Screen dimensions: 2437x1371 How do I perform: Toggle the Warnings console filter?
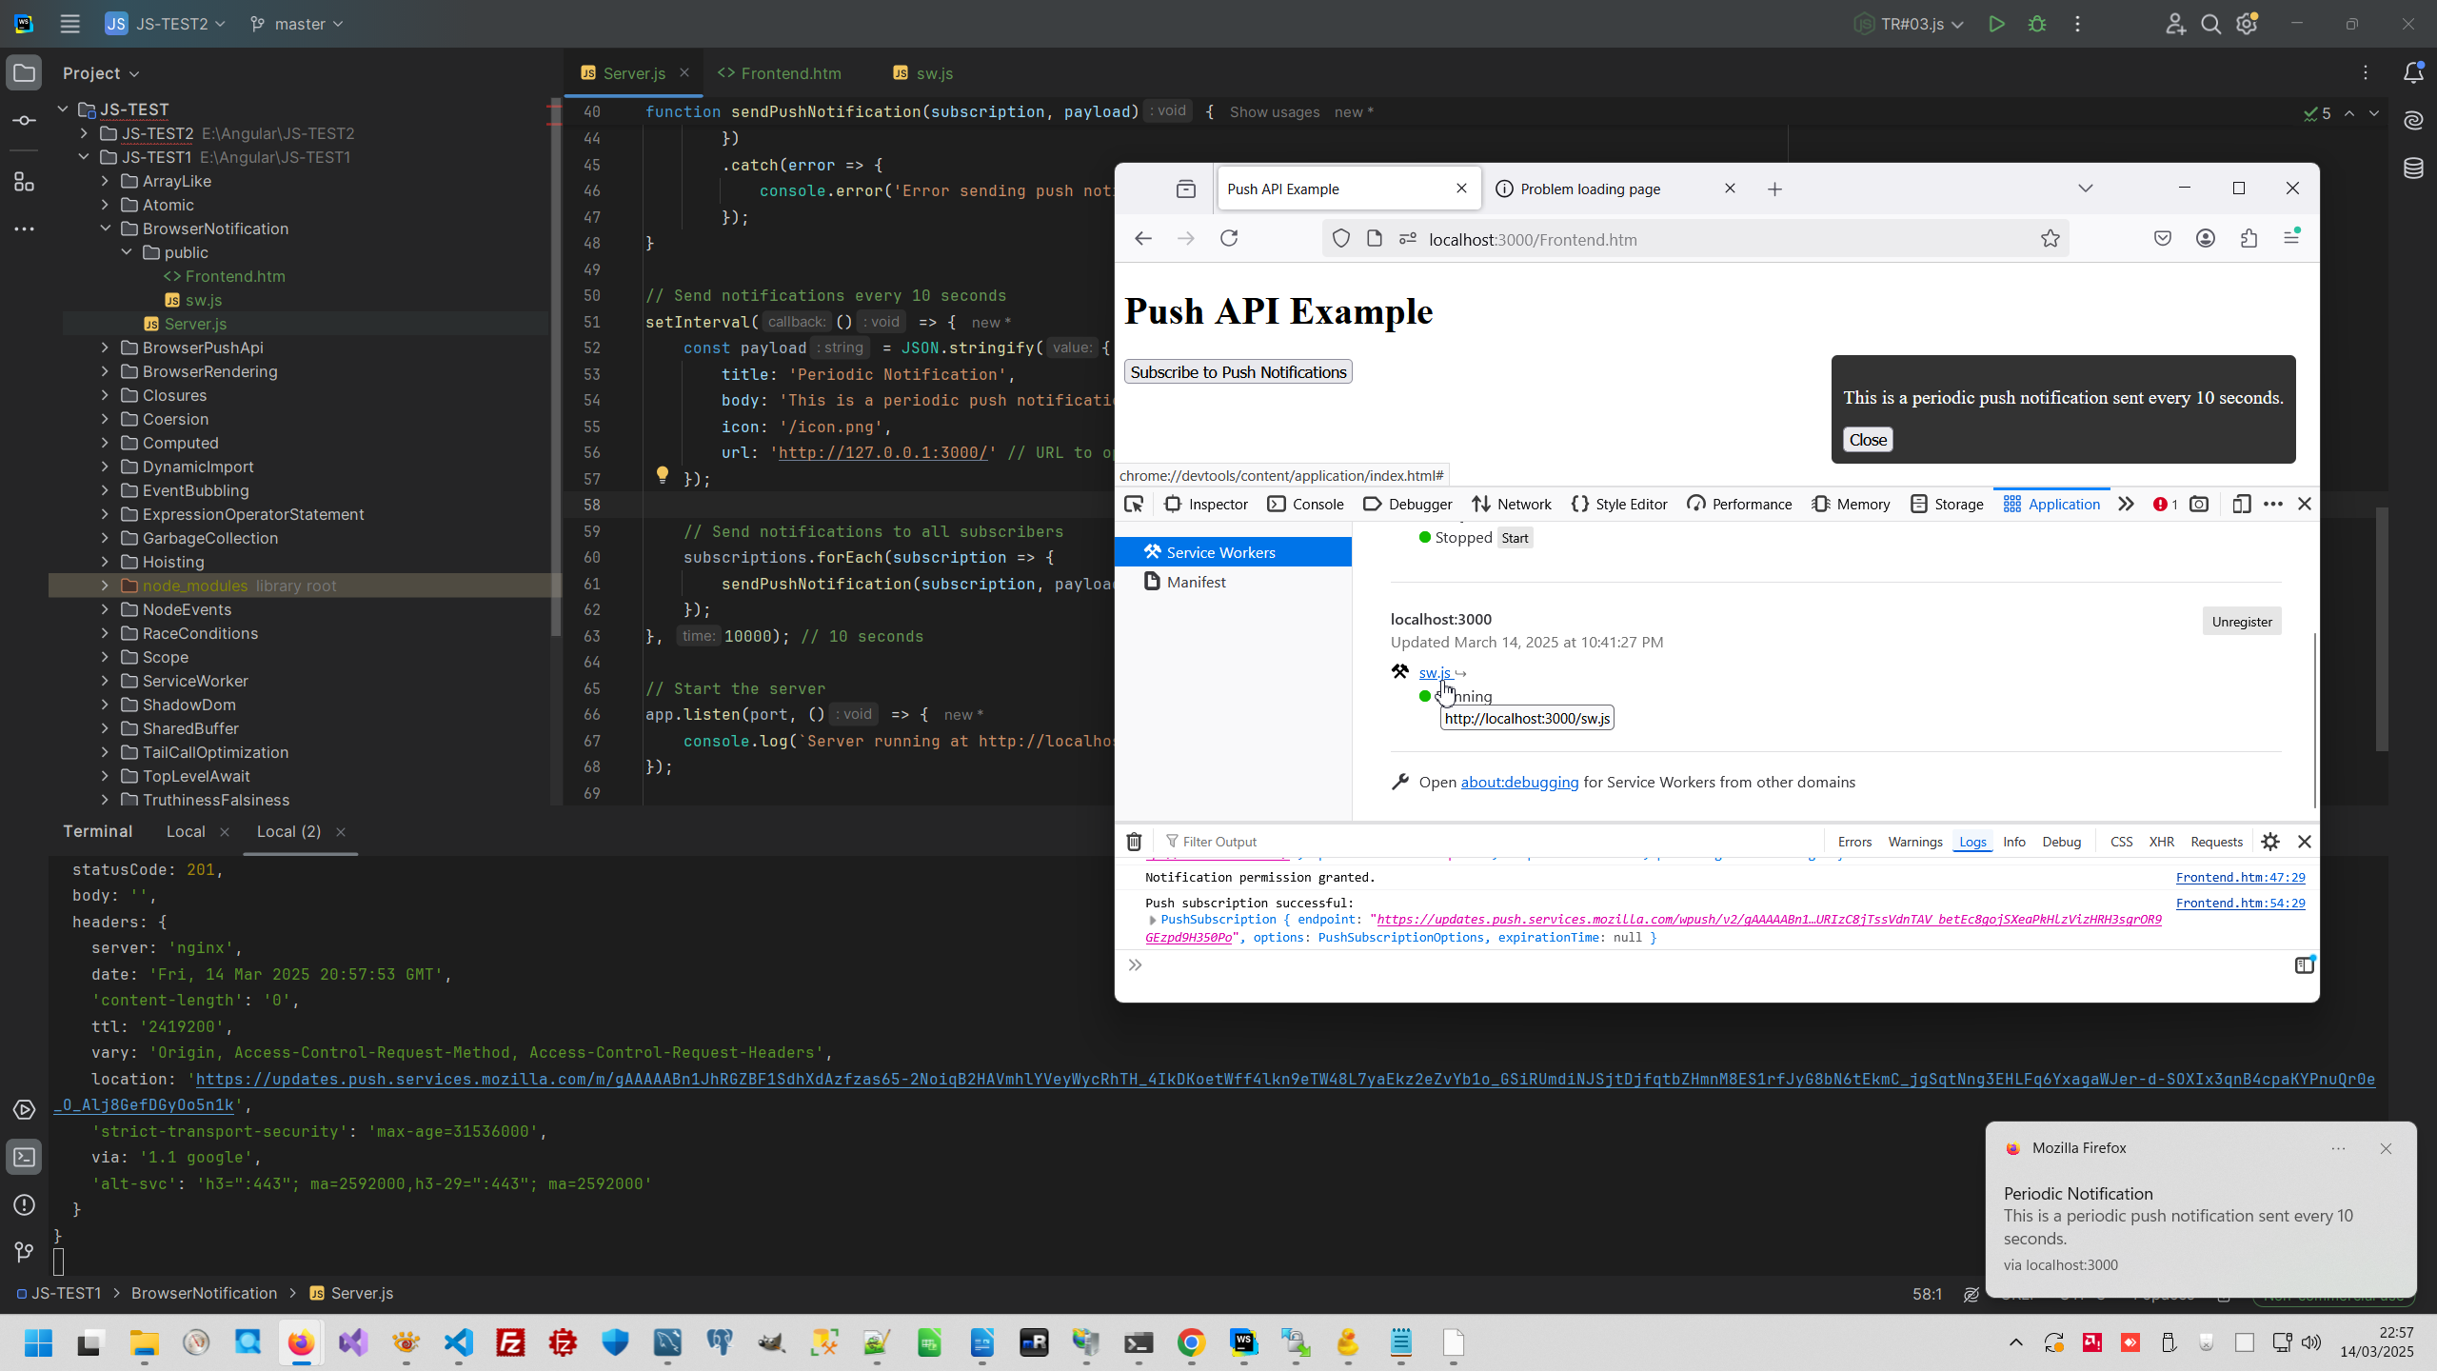click(1914, 842)
